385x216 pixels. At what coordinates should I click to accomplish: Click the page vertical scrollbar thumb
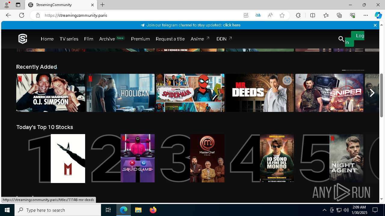(382, 95)
